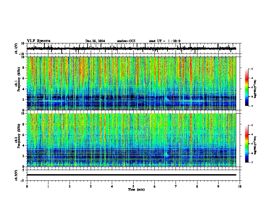The width and height of the screenshot is (270, 209).
Task: Click the "station=OUI" label
Action: [126, 41]
